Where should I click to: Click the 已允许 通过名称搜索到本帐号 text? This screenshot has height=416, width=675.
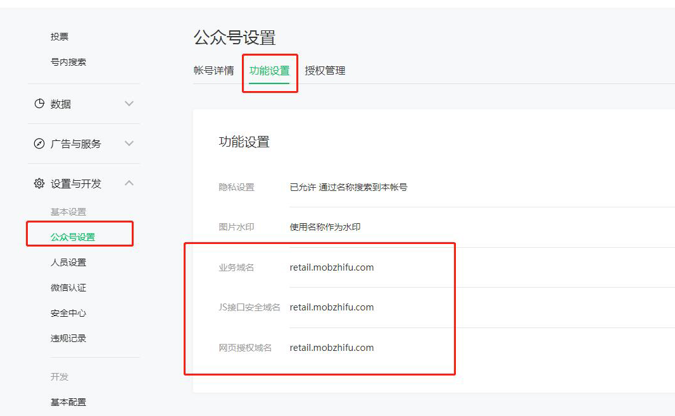(x=349, y=187)
